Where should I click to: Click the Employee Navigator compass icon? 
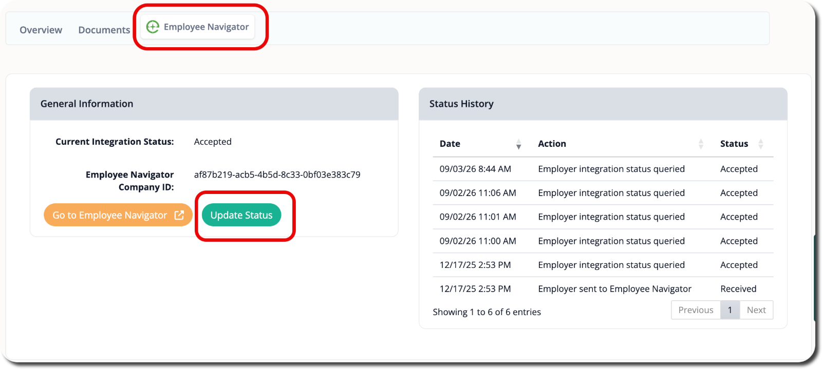click(x=153, y=27)
